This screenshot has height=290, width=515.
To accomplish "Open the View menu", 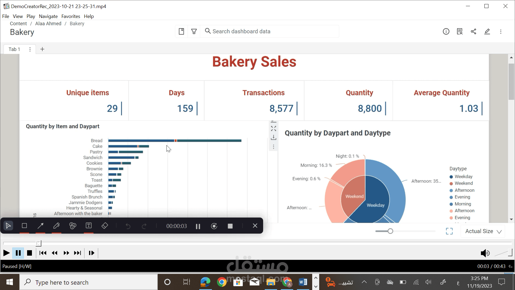I will coord(18,16).
